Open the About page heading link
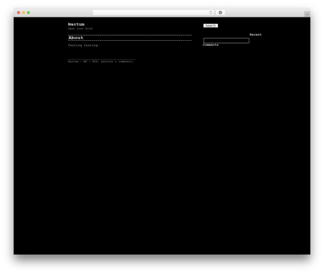The image size is (324, 274). 76,38
